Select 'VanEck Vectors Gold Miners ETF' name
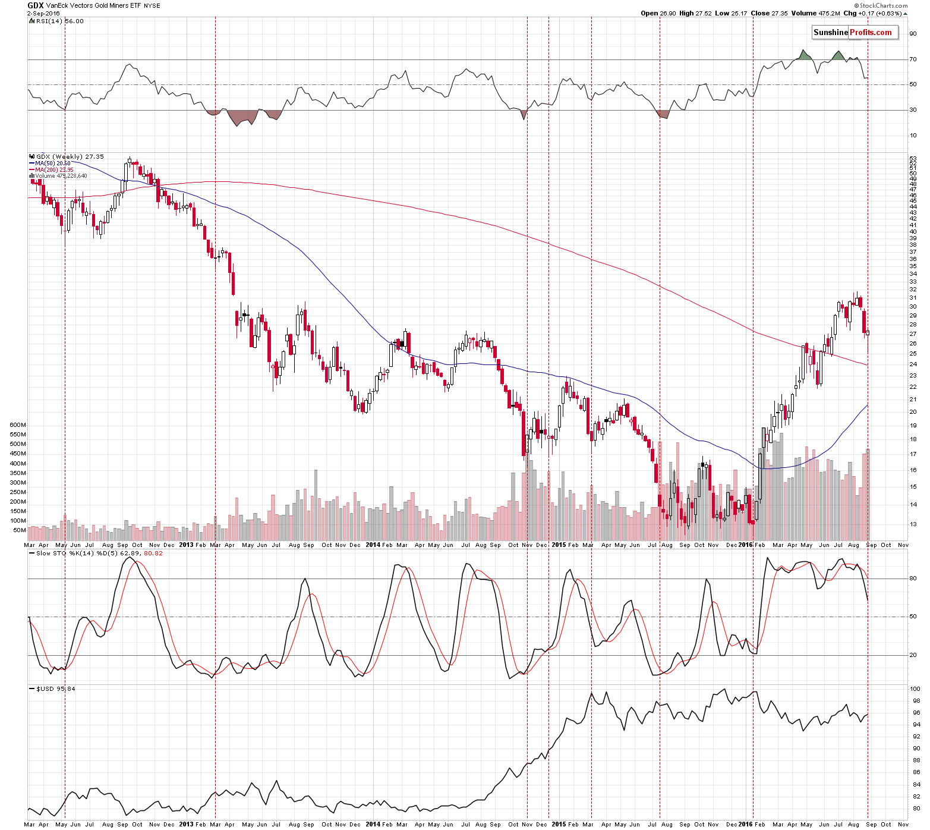Screen dimensions: 930x830 pyautogui.click(x=93, y=6)
